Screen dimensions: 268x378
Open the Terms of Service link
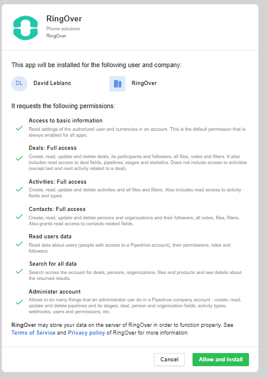pos(33,333)
